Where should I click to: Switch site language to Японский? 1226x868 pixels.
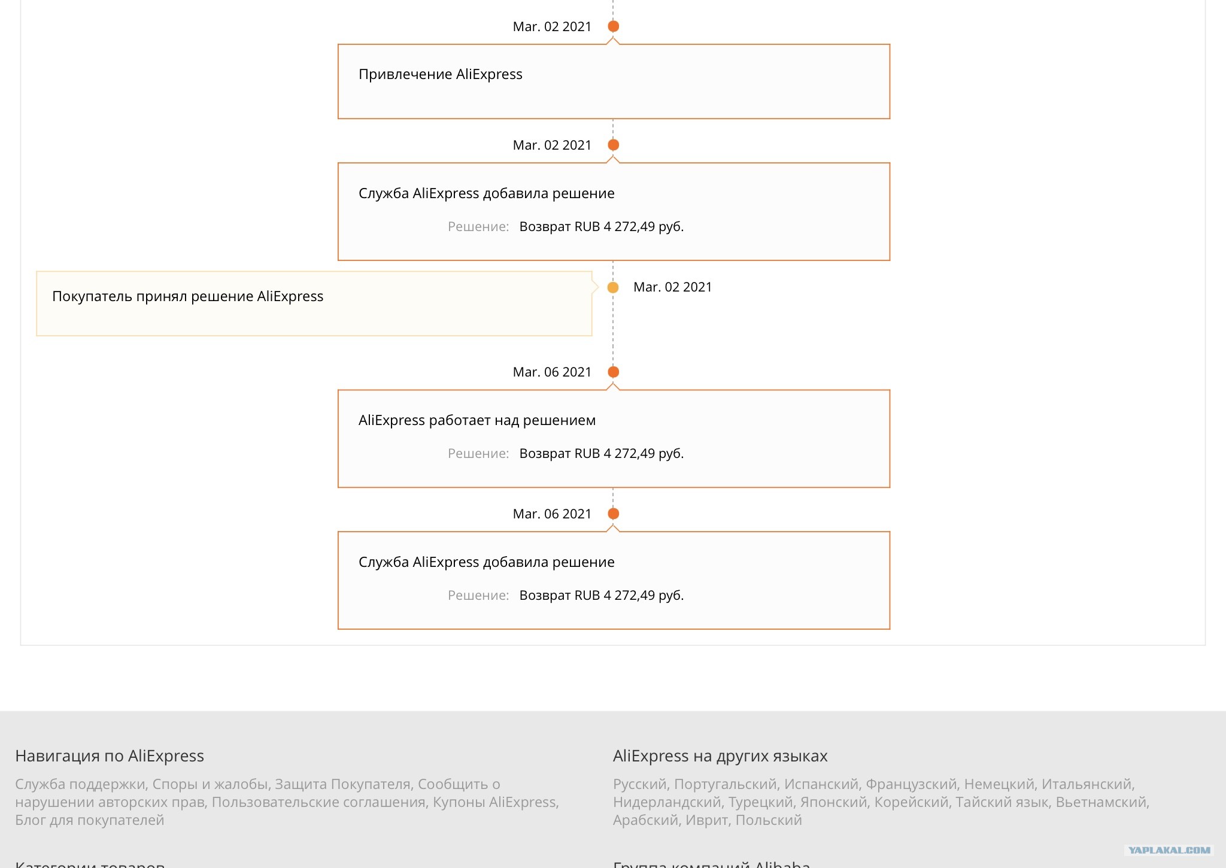[x=833, y=802]
